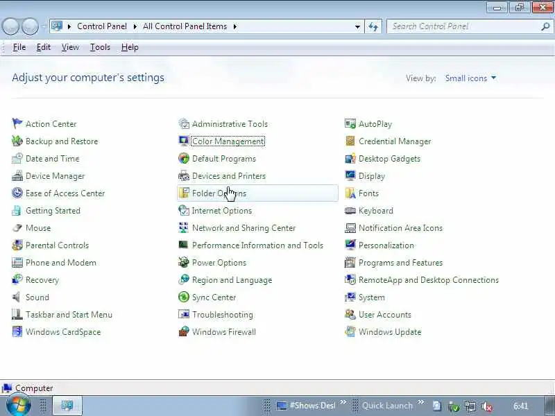Open the Tools menu
This screenshot has height=416, width=555.
tap(100, 47)
